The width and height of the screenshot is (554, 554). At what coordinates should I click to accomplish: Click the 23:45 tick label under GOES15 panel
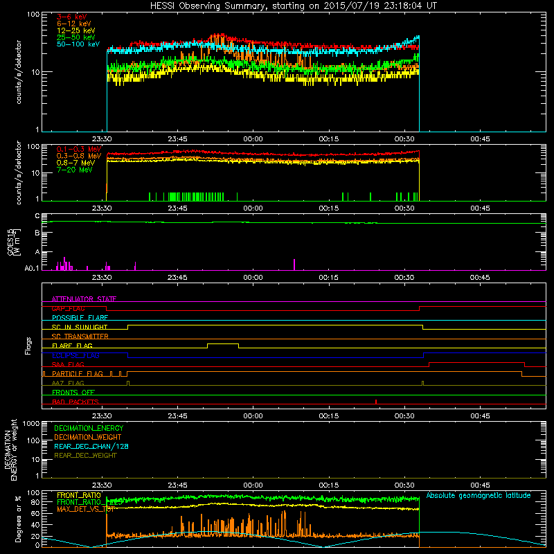click(177, 278)
